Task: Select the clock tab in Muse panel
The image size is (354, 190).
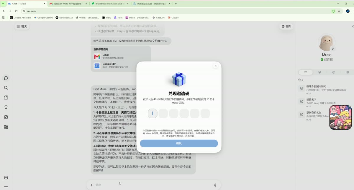Action: point(334,72)
